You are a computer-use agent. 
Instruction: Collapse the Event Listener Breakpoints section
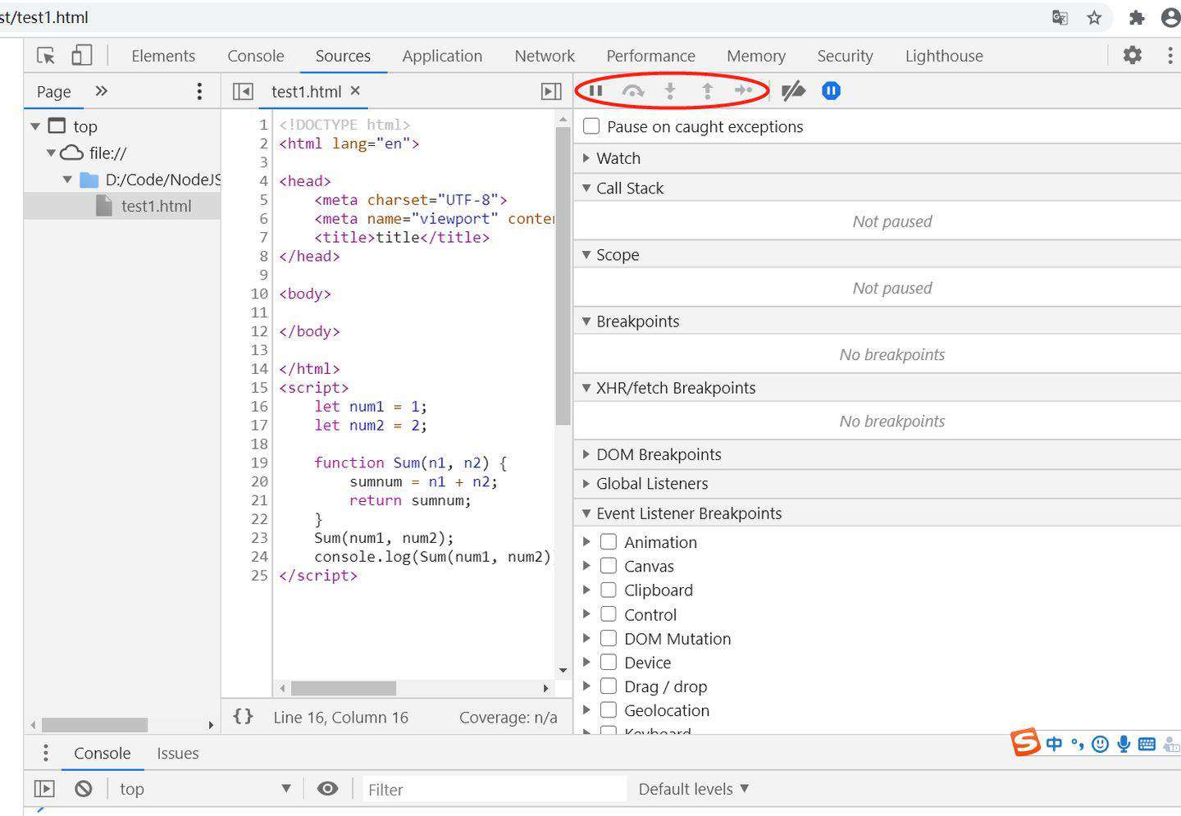coord(586,513)
